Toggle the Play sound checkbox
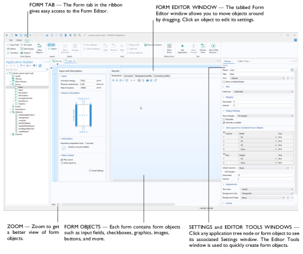The height and width of the screenshot is (254, 303). click(x=62, y=160)
